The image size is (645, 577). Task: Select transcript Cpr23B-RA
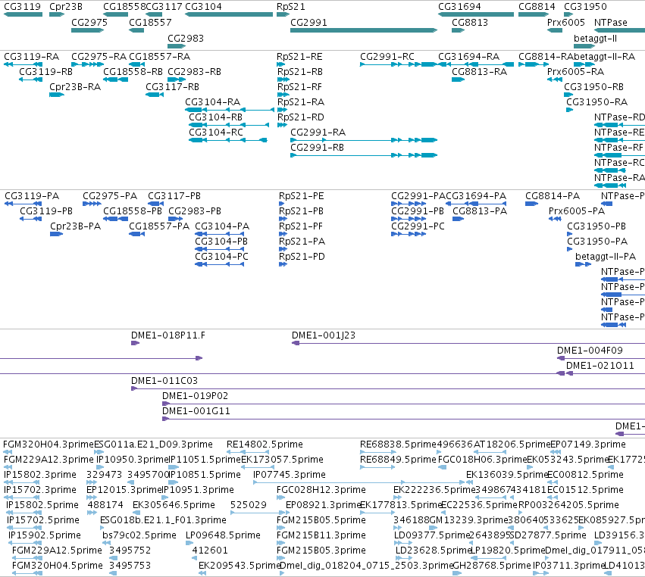point(75,87)
